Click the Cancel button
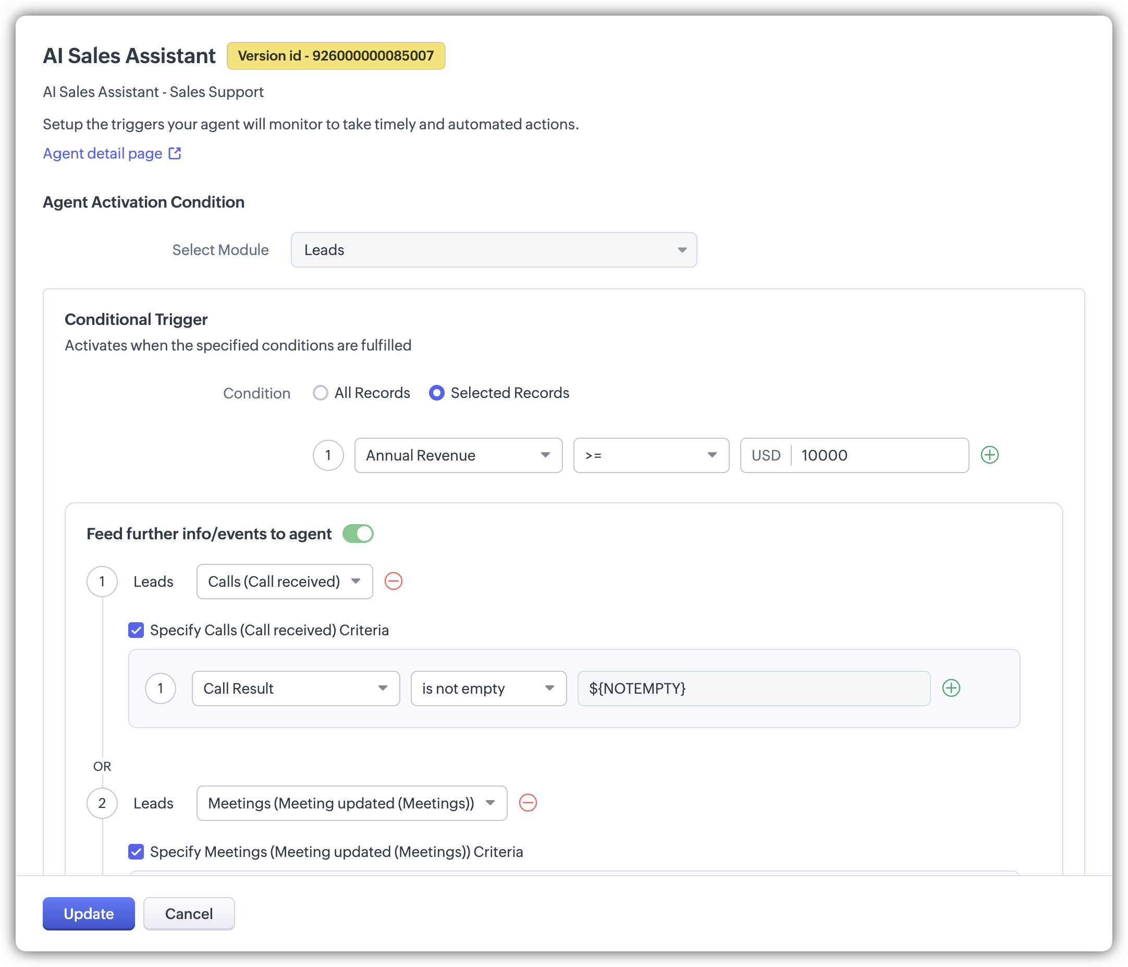The width and height of the screenshot is (1128, 967). [189, 914]
